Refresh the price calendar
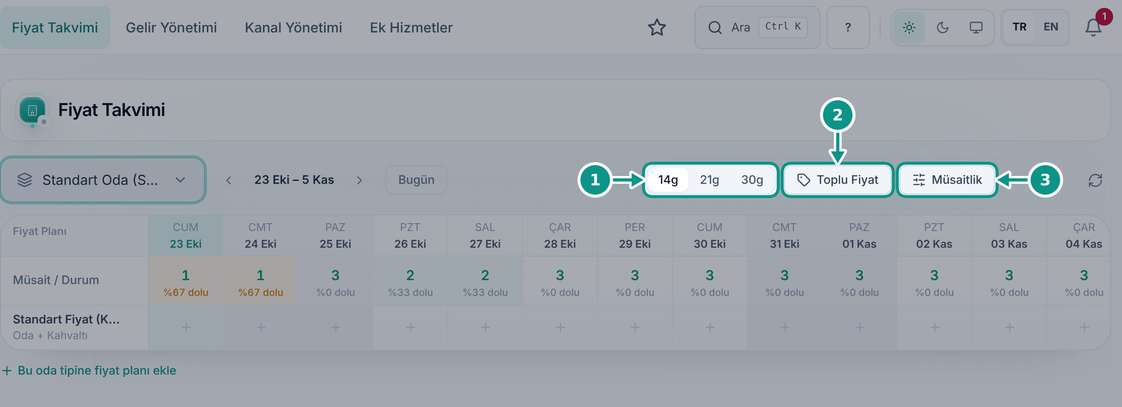 click(x=1095, y=180)
